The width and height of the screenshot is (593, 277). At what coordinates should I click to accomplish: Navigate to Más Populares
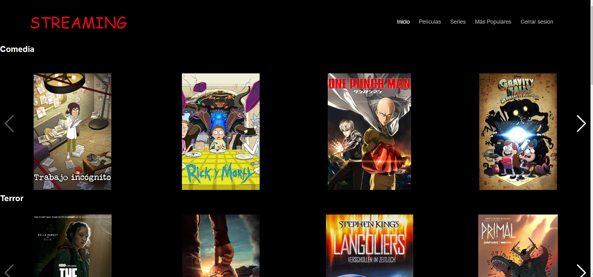coord(493,22)
